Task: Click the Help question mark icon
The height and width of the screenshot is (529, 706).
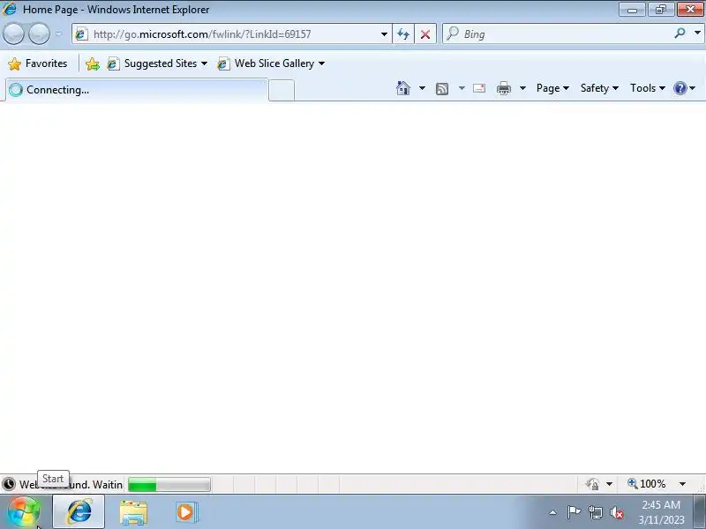Action: [680, 88]
